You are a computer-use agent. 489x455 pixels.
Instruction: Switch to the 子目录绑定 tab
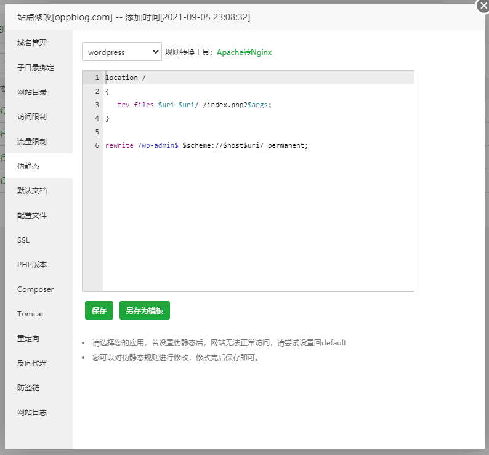pos(36,68)
